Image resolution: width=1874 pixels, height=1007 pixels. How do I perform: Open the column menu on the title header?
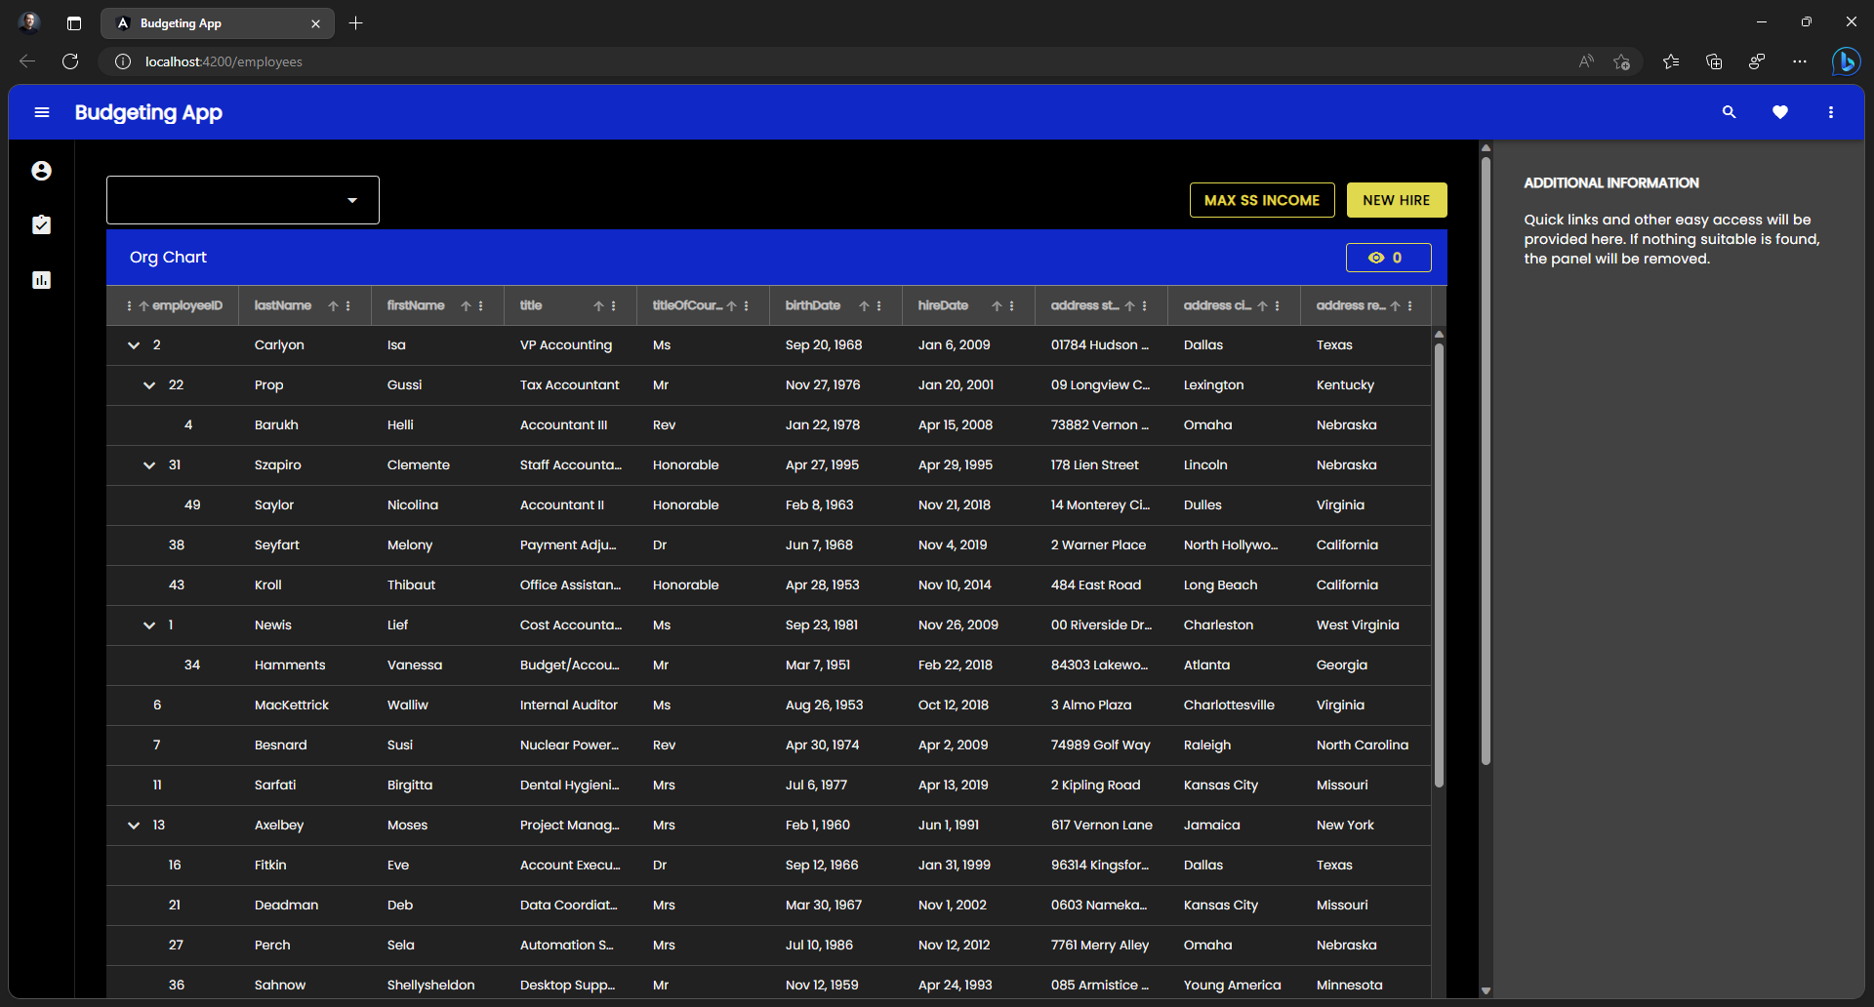click(612, 305)
